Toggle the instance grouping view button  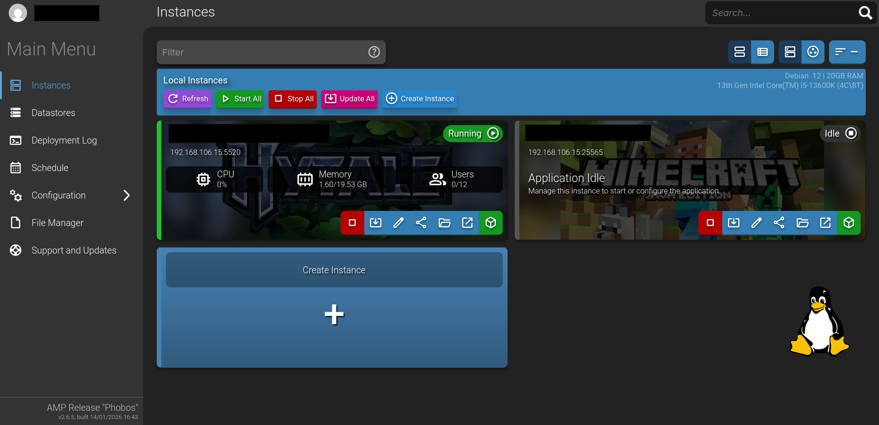[x=790, y=52]
